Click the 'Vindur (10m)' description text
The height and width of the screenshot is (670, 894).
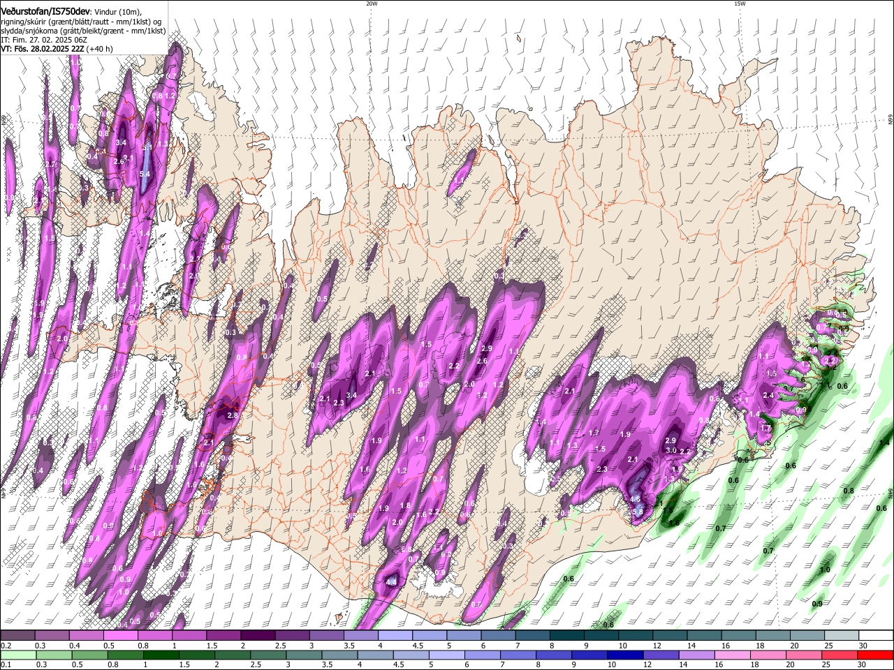[x=118, y=13]
